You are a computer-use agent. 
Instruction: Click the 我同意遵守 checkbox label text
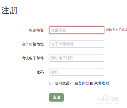[x=64, y=83]
